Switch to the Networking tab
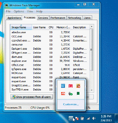 tap(75, 18)
